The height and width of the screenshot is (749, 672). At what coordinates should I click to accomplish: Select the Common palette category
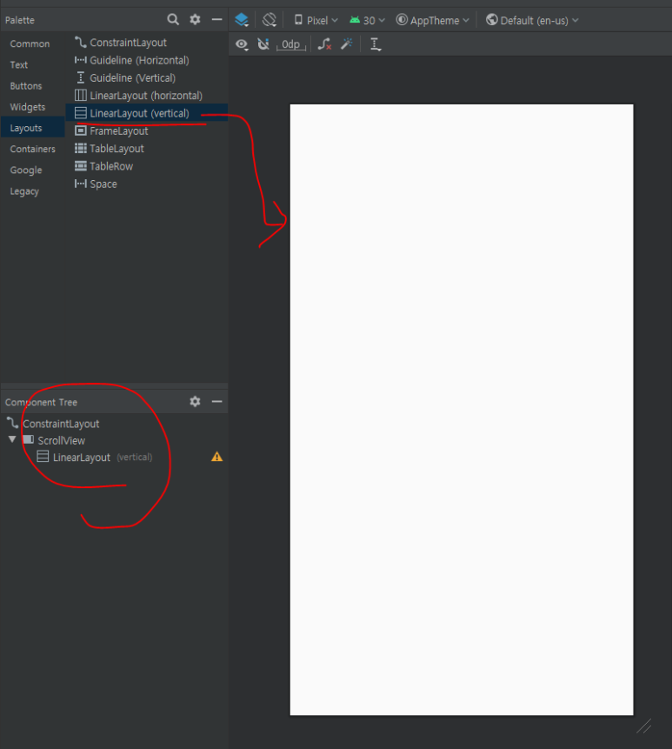30,44
